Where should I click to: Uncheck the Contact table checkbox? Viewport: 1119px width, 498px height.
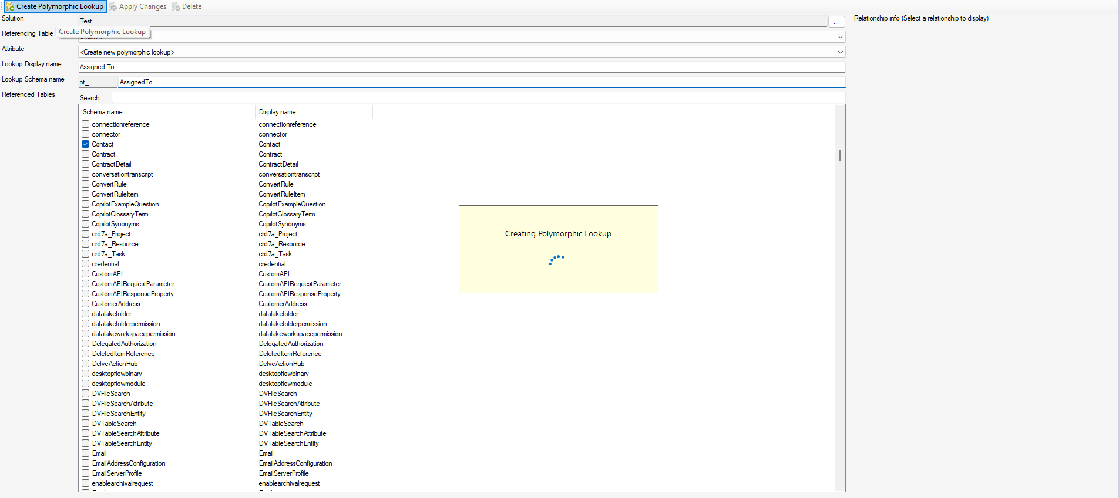click(86, 144)
